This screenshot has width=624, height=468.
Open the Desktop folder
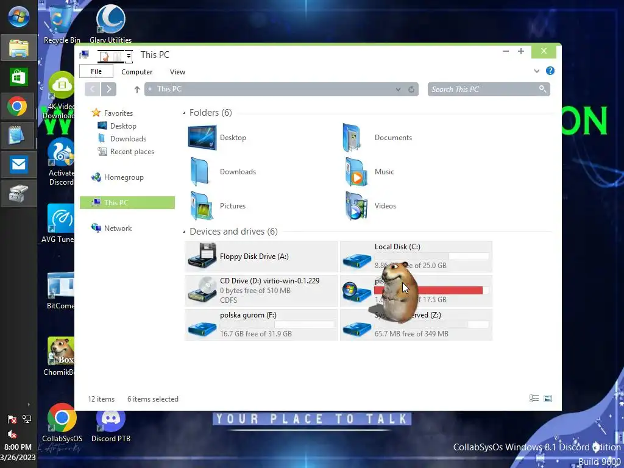click(x=218, y=138)
